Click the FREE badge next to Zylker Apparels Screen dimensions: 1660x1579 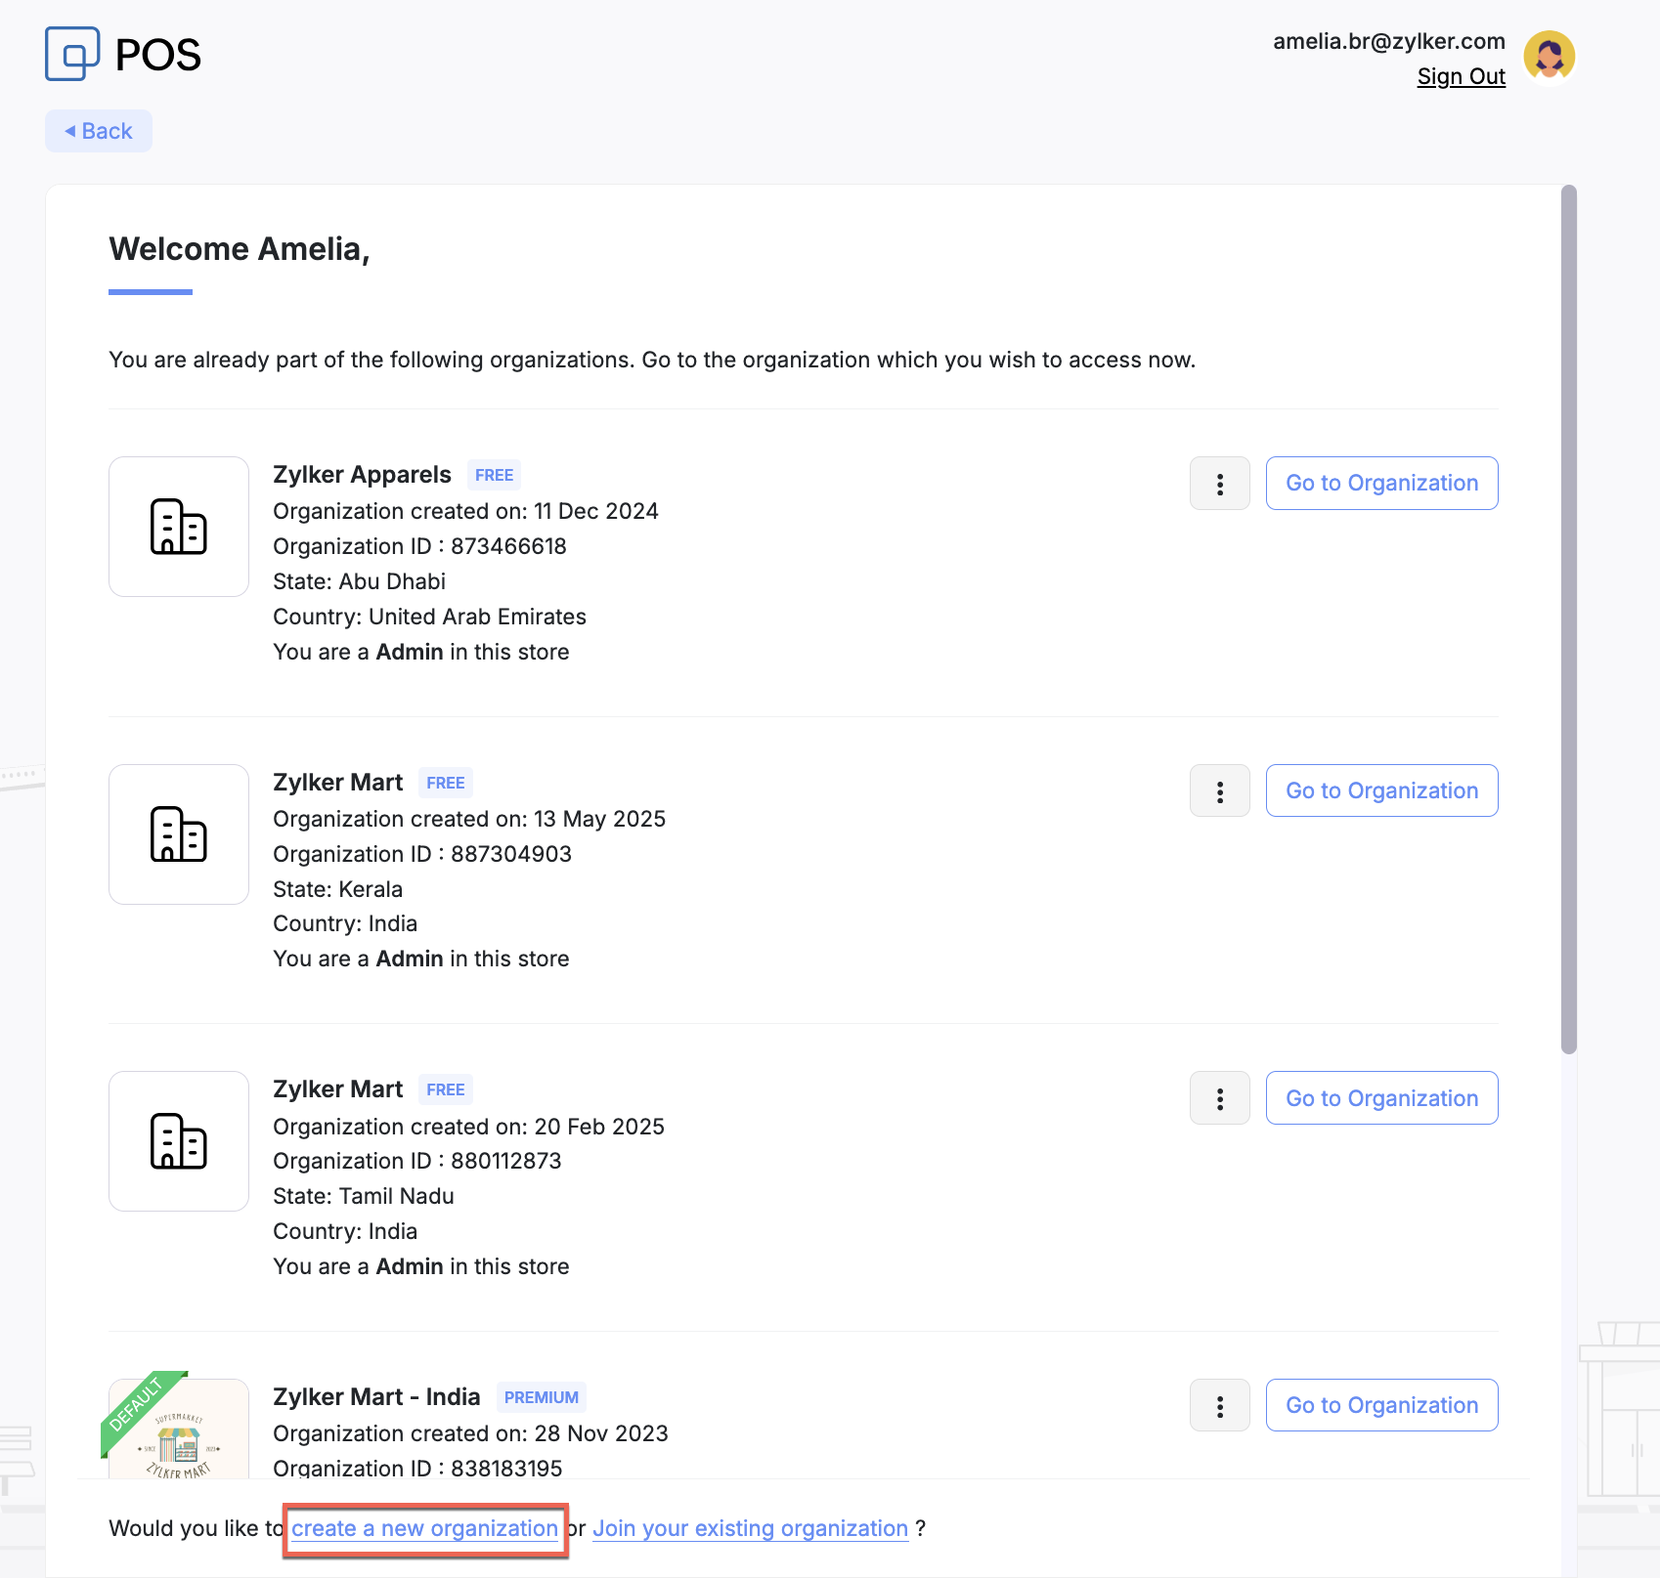click(494, 475)
